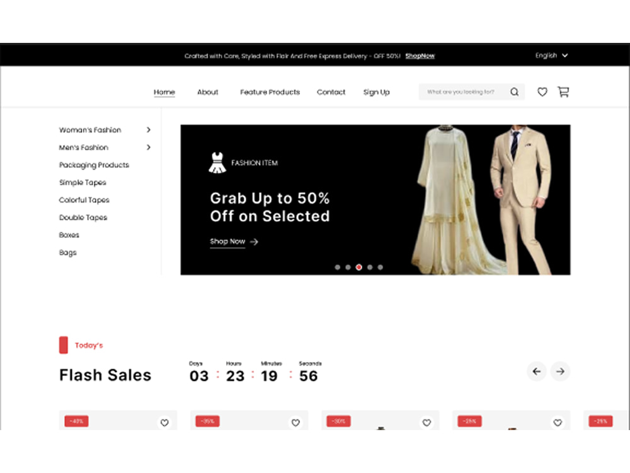Click the arrow next to Shop Now
The width and height of the screenshot is (630, 473).
254,242
